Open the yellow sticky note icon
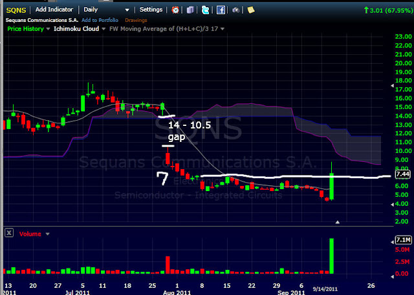 (251, 10)
